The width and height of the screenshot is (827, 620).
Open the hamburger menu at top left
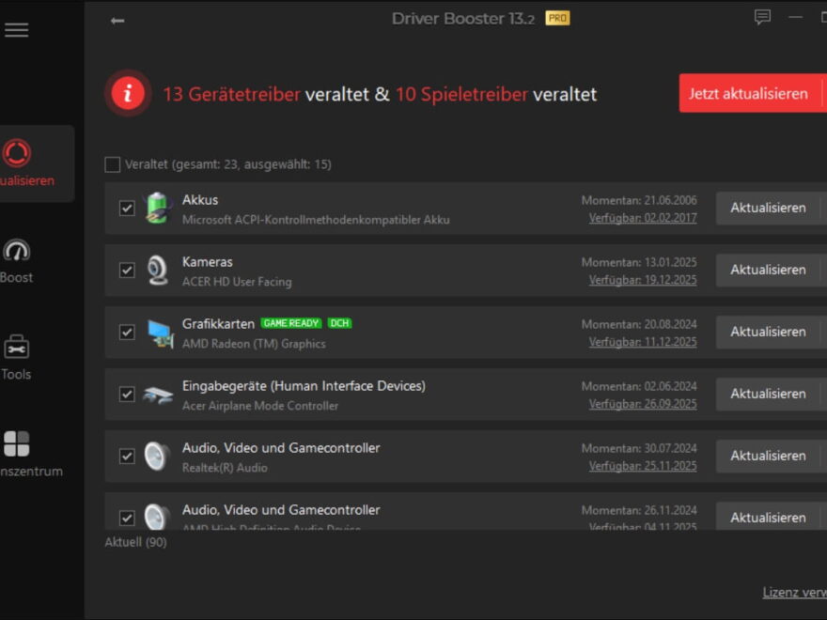click(16, 29)
